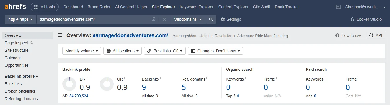This screenshot has height=105, width=390.
Task: Open the How to use help
Action: pyautogui.click(x=348, y=35)
